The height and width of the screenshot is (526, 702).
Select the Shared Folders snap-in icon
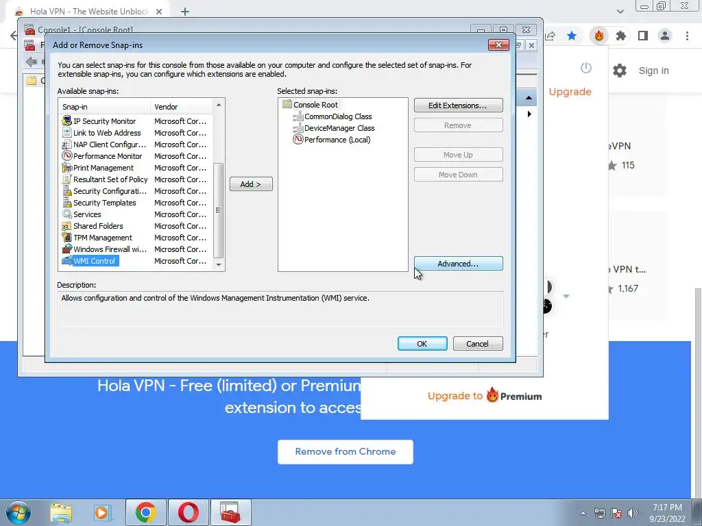pyautogui.click(x=66, y=225)
